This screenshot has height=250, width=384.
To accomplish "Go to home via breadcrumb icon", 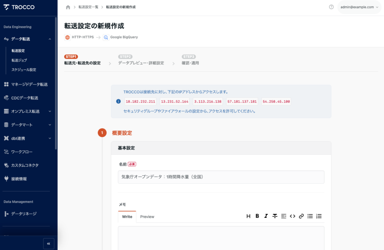I will 68,7.
